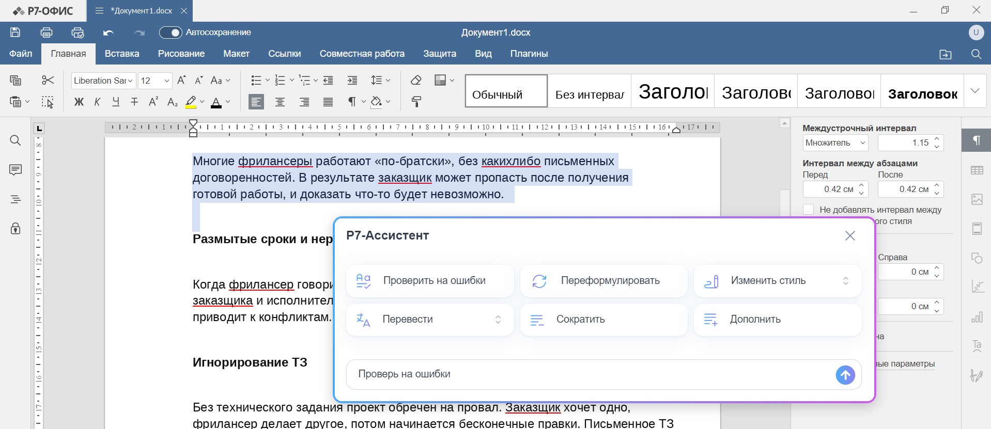This screenshot has width=991, height=429.
Task: Expand numbered list options
Action: click(x=291, y=80)
